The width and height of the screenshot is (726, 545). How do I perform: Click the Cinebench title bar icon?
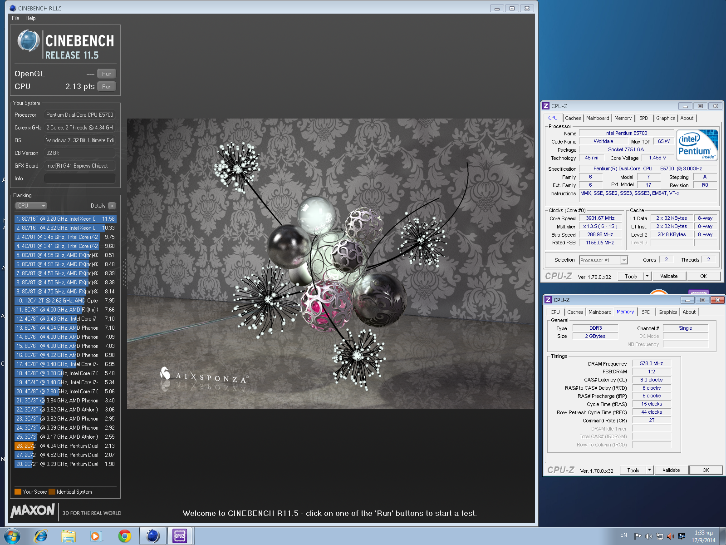13,8
